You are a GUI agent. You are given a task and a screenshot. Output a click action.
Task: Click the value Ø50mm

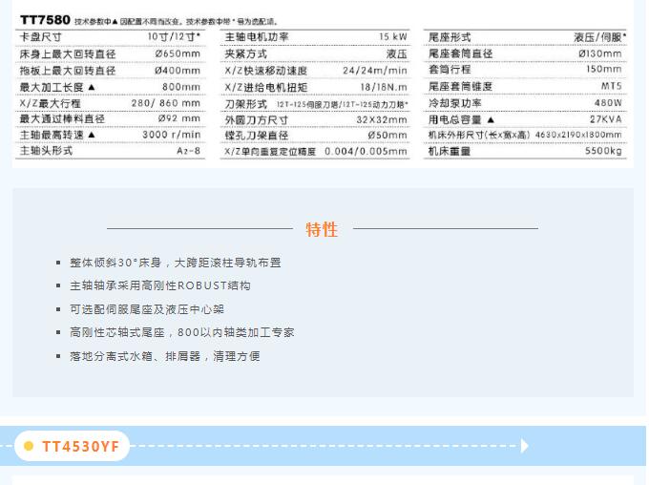click(x=387, y=136)
